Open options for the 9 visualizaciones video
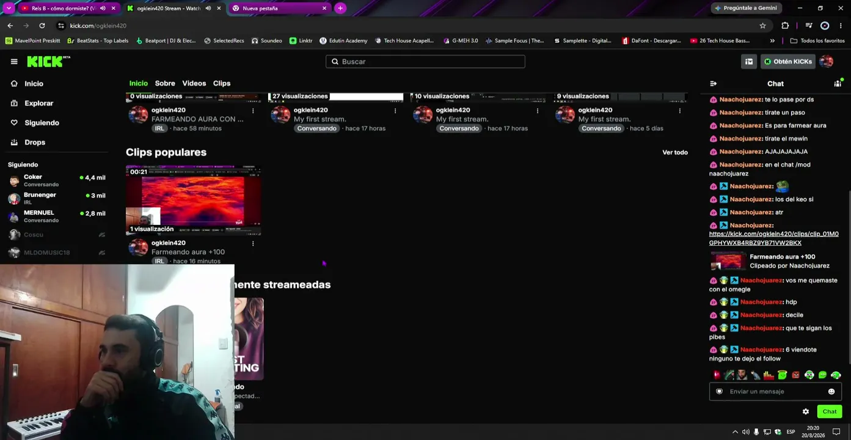 pyautogui.click(x=680, y=111)
